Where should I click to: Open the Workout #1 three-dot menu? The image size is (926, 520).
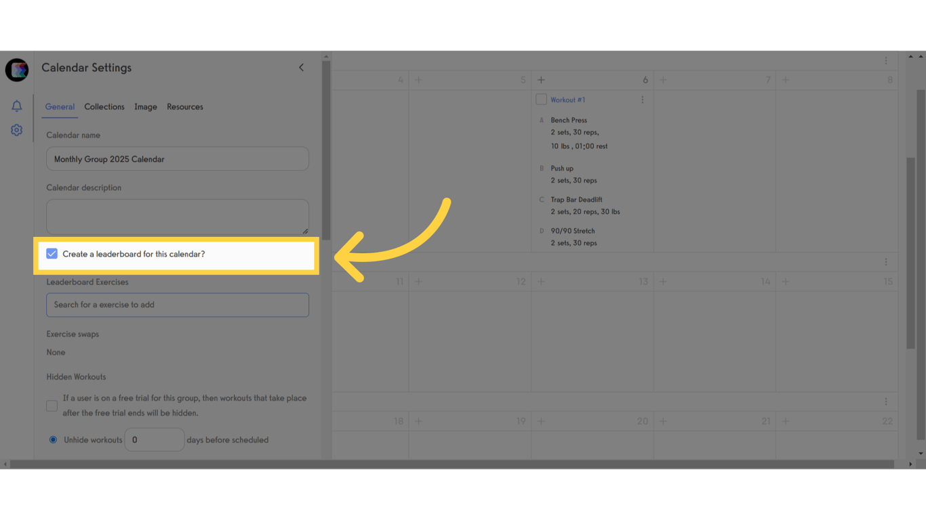643,100
